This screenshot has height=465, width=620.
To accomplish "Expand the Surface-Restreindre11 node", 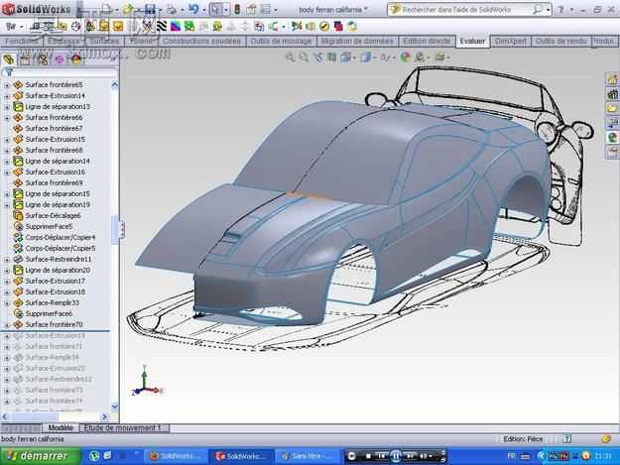I will pos(6,260).
